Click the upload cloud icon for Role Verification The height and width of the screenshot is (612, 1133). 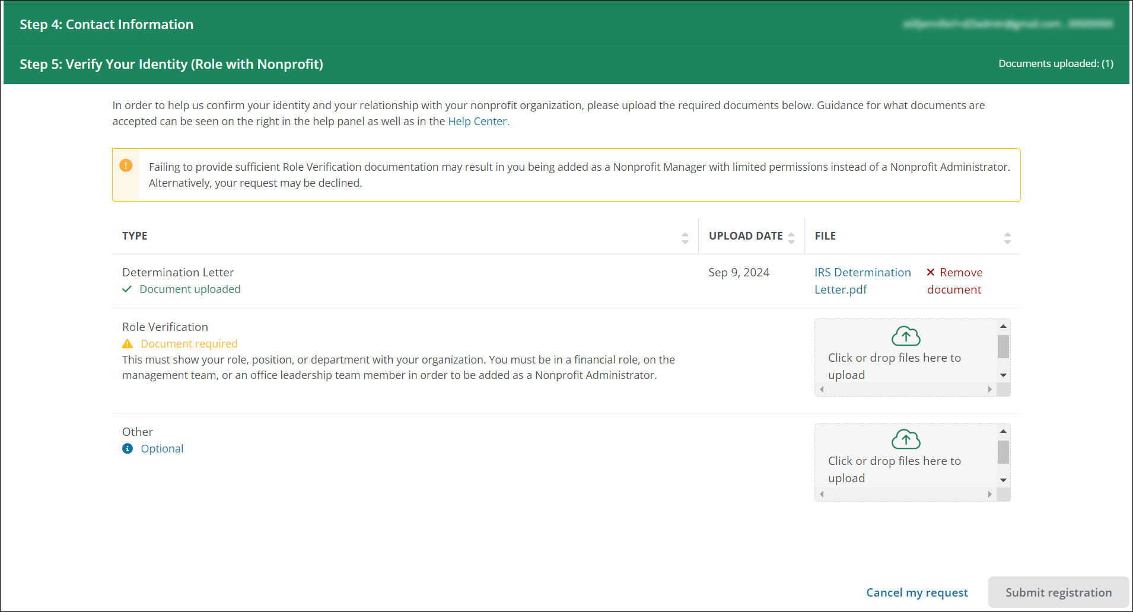pyautogui.click(x=906, y=336)
